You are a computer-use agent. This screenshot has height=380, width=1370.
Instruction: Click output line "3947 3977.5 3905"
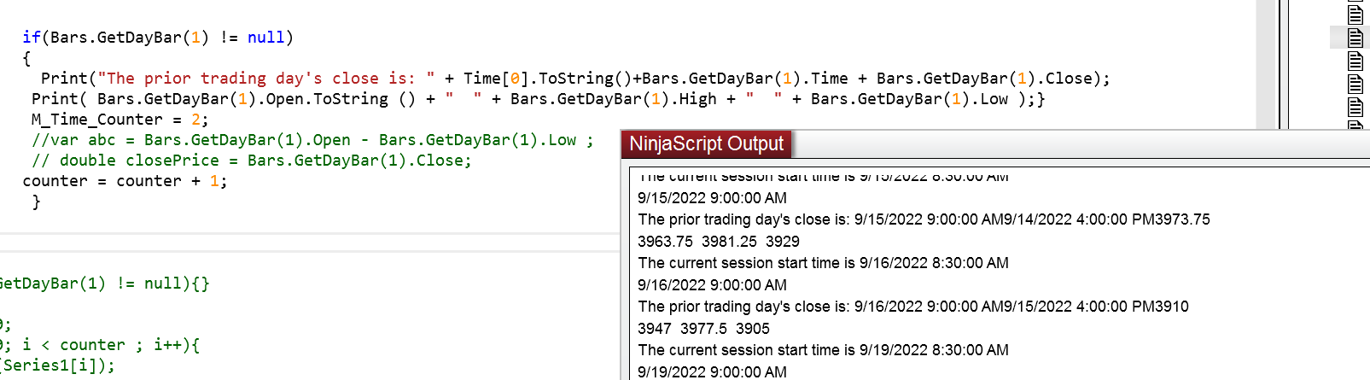point(703,329)
